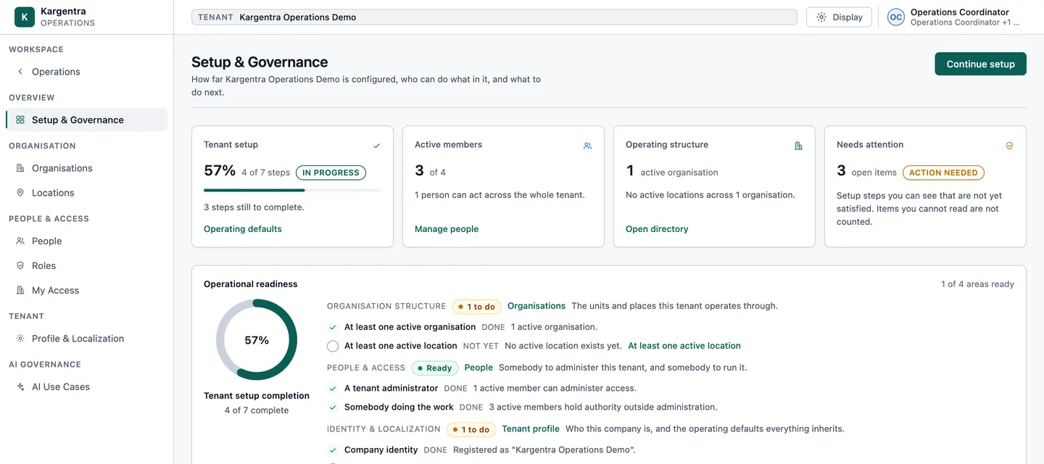The width and height of the screenshot is (1044, 464).
Task: Open Profile & Localization settings
Action: pyautogui.click(x=86, y=339)
